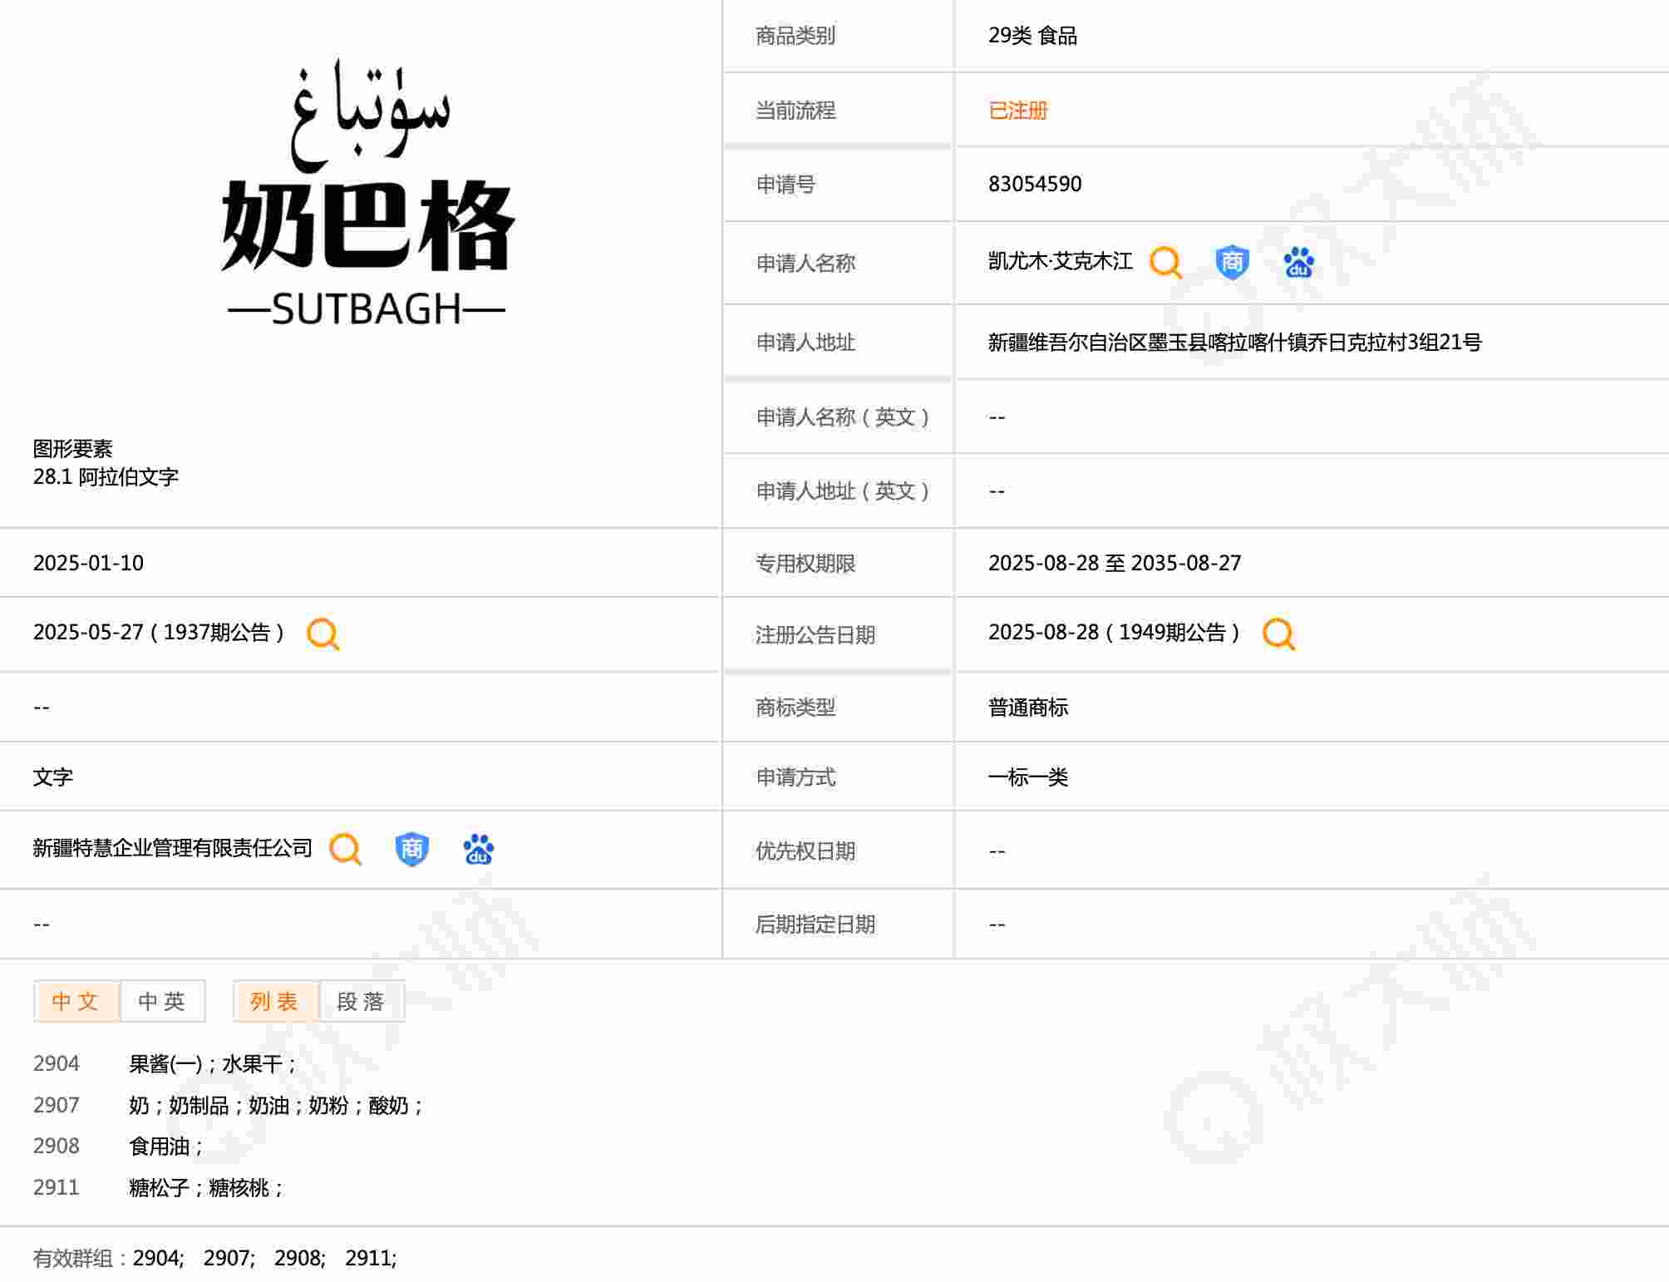Click Baidu paw icon beside agency name
The height and width of the screenshot is (1282, 1669).
478,849
